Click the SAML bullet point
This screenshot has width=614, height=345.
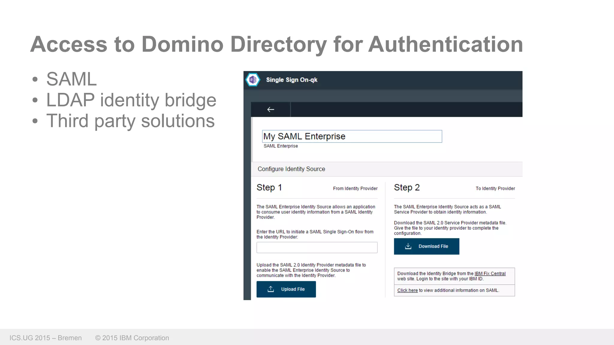tap(71, 79)
